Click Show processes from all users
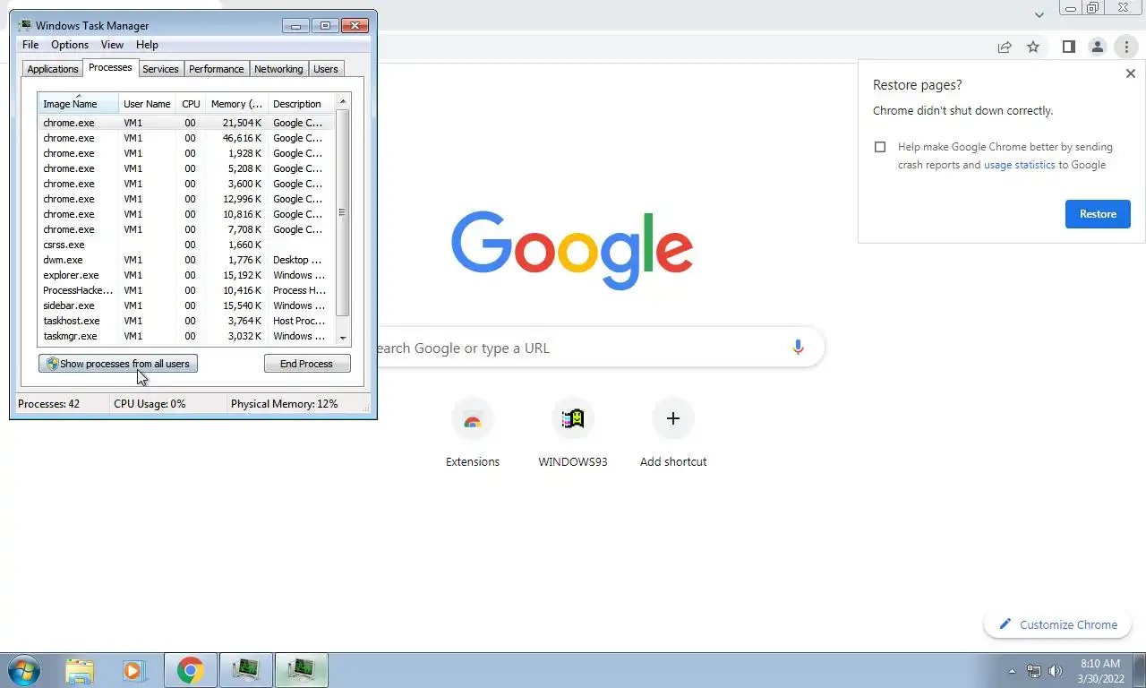The width and height of the screenshot is (1146, 688). pyautogui.click(x=118, y=364)
